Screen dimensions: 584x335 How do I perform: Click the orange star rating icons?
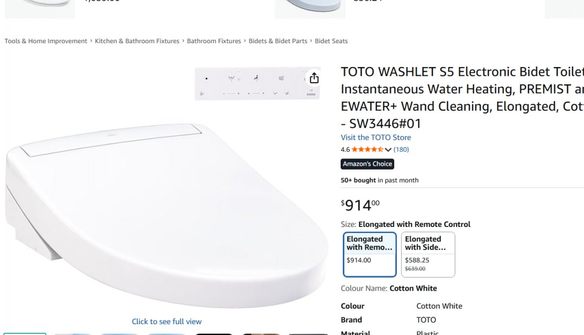click(367, 149)
